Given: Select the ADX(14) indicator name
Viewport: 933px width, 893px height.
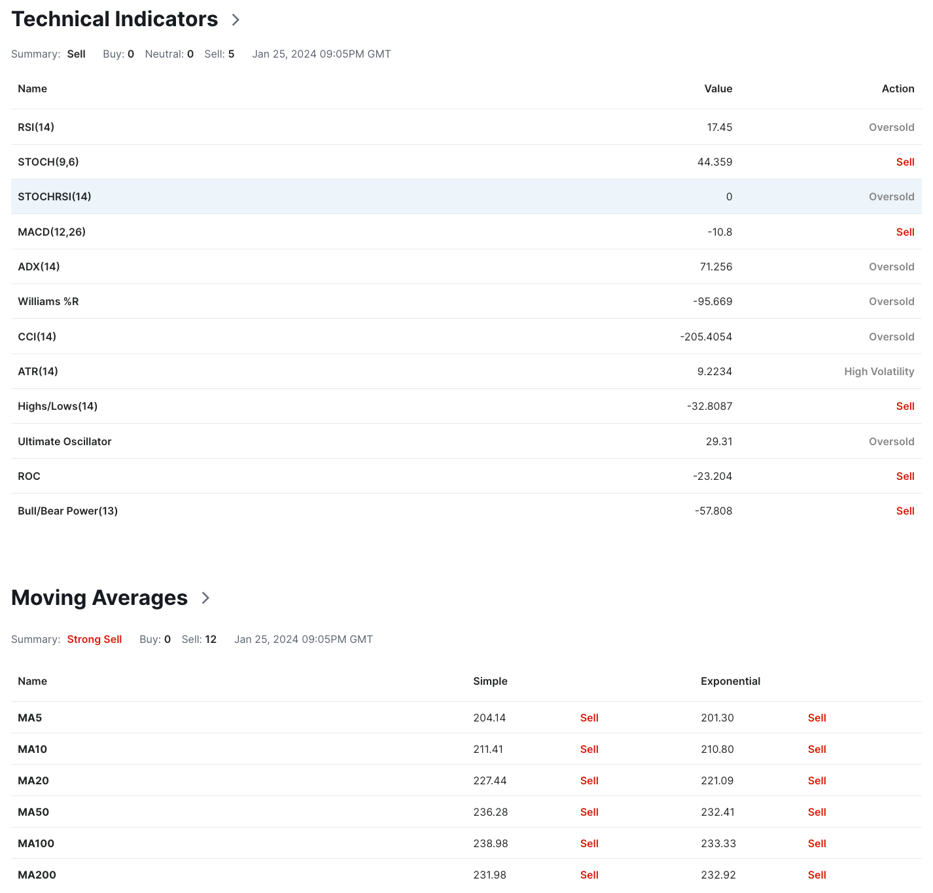Looking at the screenshot, I should [39, 266].
